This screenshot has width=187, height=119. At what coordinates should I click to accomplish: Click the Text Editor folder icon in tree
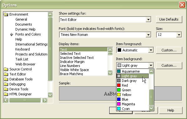point(6,74)
